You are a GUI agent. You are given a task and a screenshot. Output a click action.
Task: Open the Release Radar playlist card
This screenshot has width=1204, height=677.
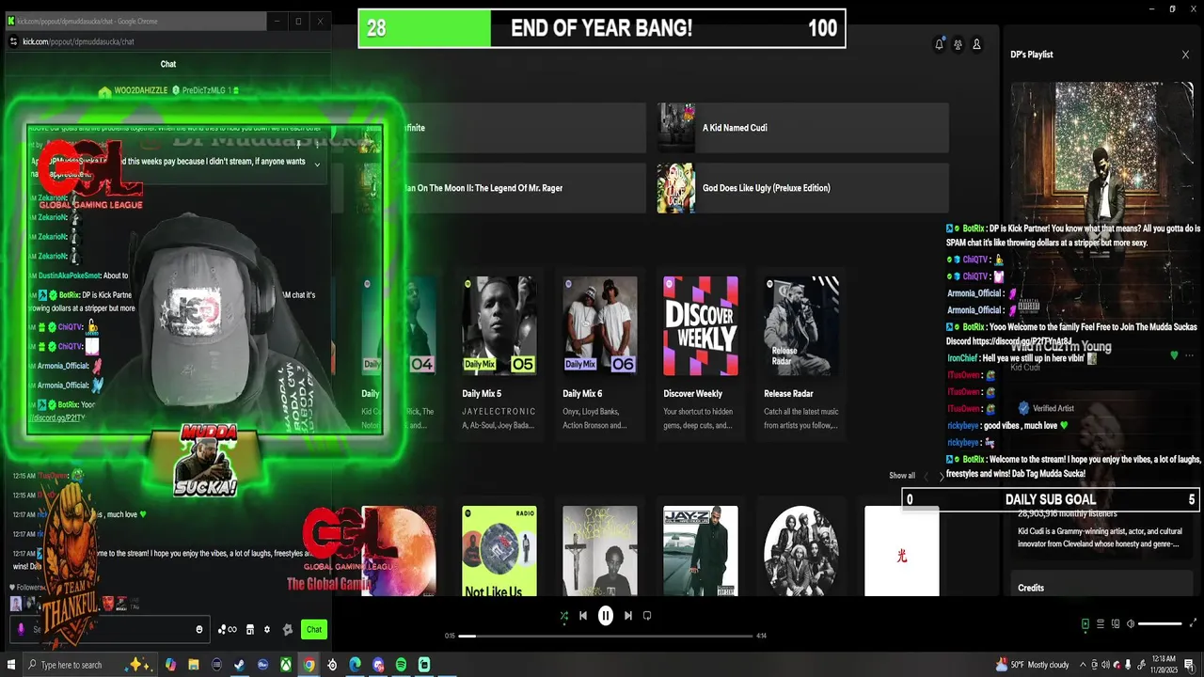[801, 354]
